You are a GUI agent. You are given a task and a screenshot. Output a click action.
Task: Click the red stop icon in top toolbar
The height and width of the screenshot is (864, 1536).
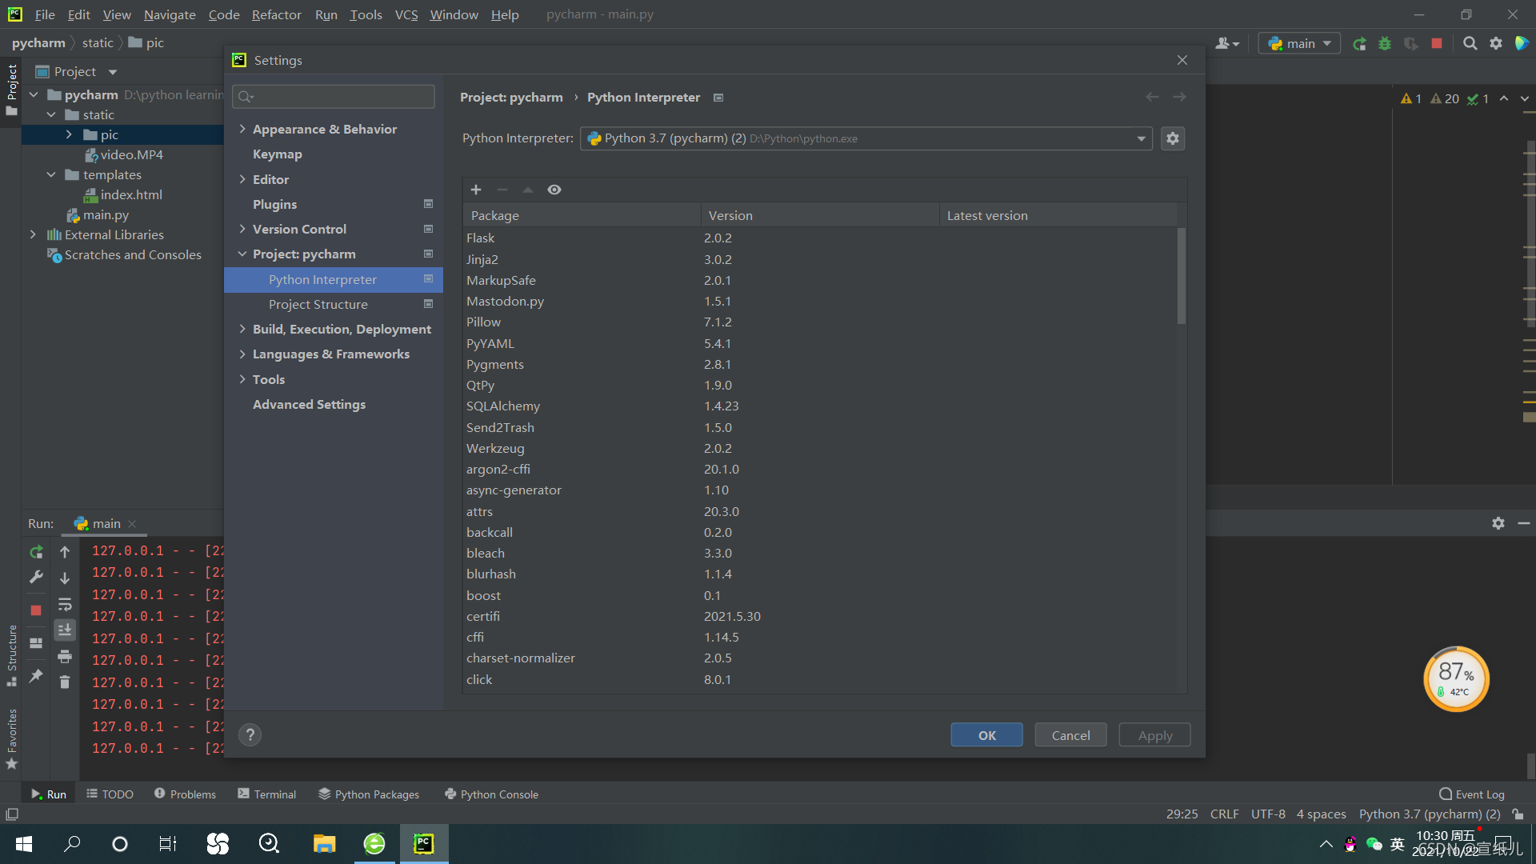tap(1437, 43)
